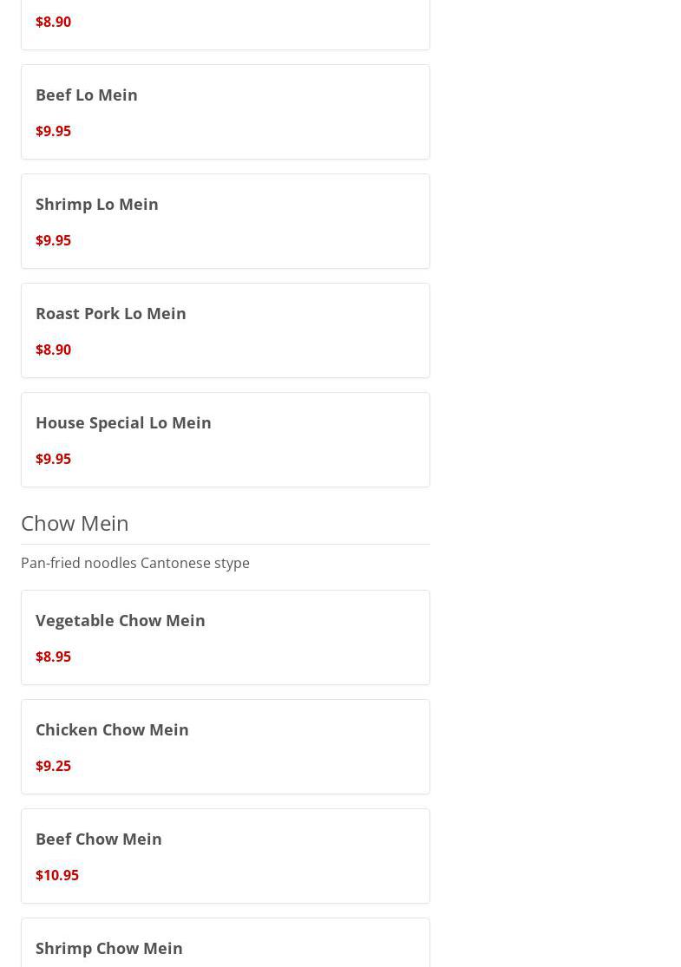The height and width of the screenshot is (967, 681).
Task: Open the Roast Pork Lo Mein item
Action: 111,313
